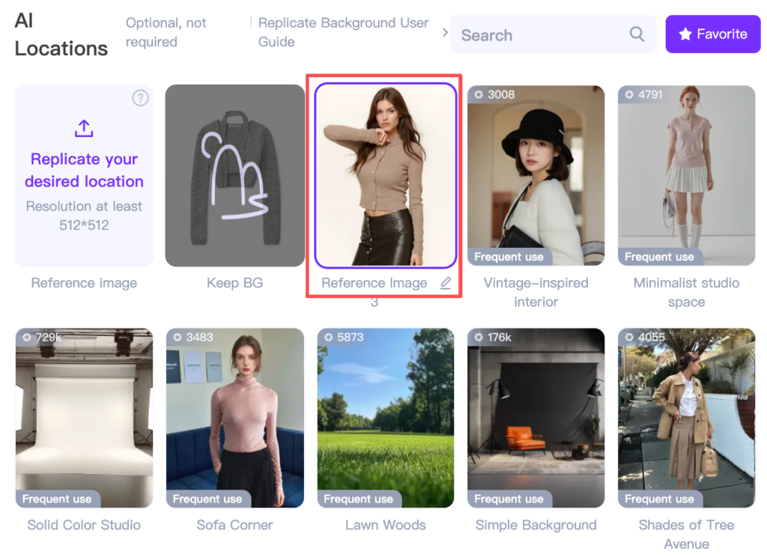
Task: Click the help question mark icon
Action: click(x=140, y=98)
